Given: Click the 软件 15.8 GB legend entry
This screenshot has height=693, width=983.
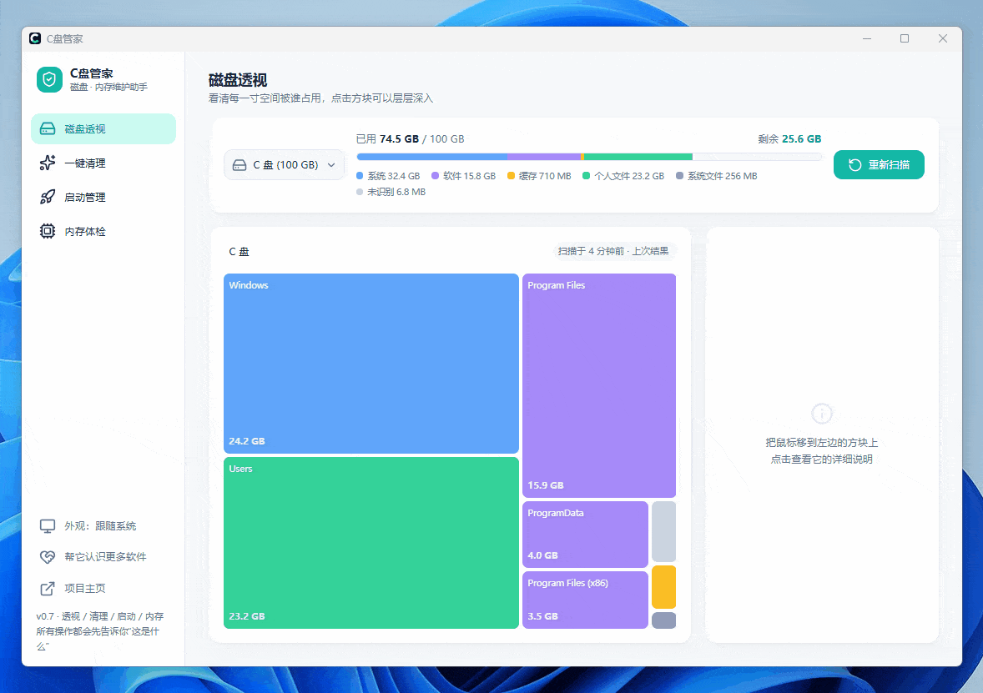Looking at the screenshot, I should (463, 176).
